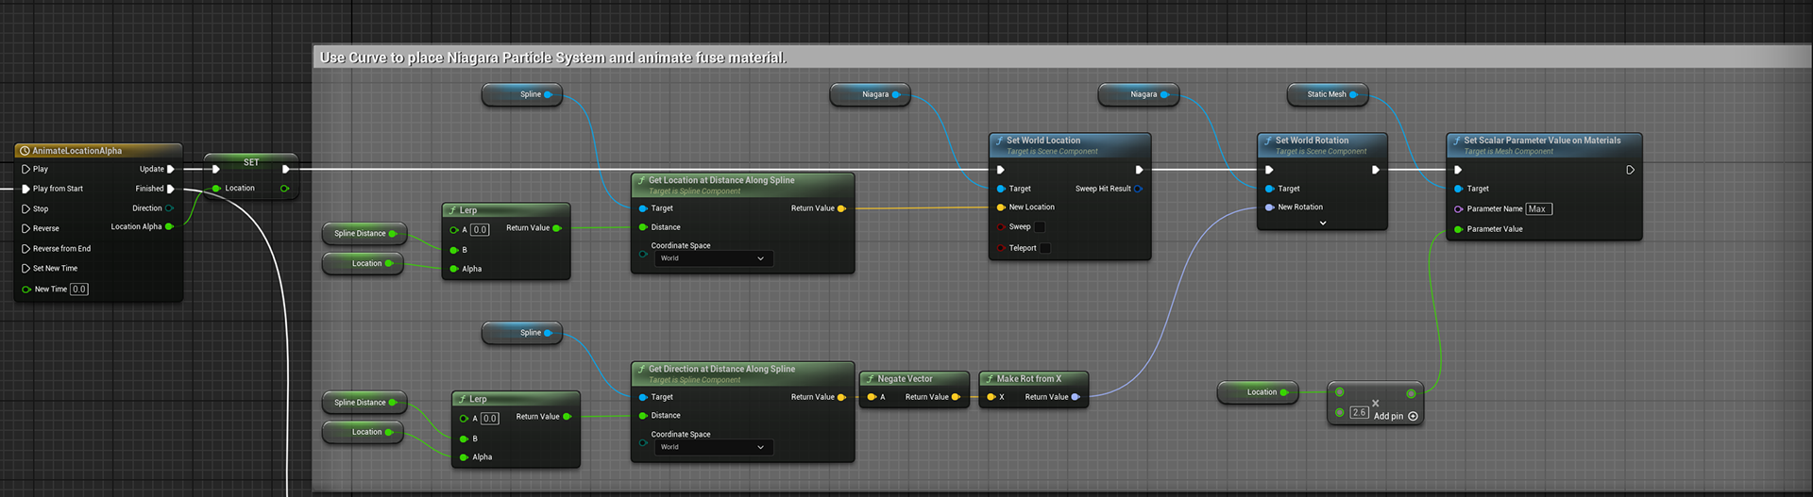Click the Set World Location node header
1813x497 pixels.
click(x=1070, y=144)
